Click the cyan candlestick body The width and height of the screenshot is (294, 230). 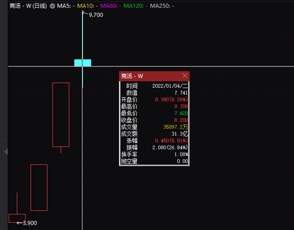tap(83, 63)
